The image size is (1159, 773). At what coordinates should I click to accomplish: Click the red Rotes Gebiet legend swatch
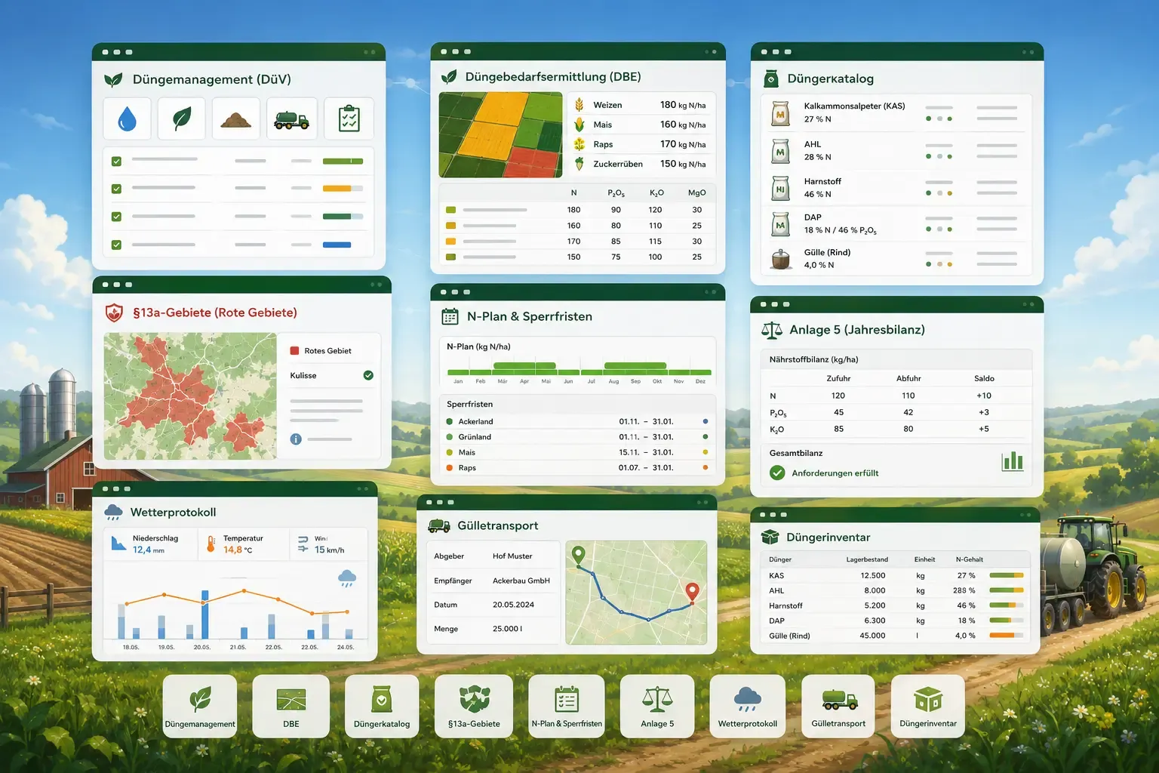pos(294,351)
